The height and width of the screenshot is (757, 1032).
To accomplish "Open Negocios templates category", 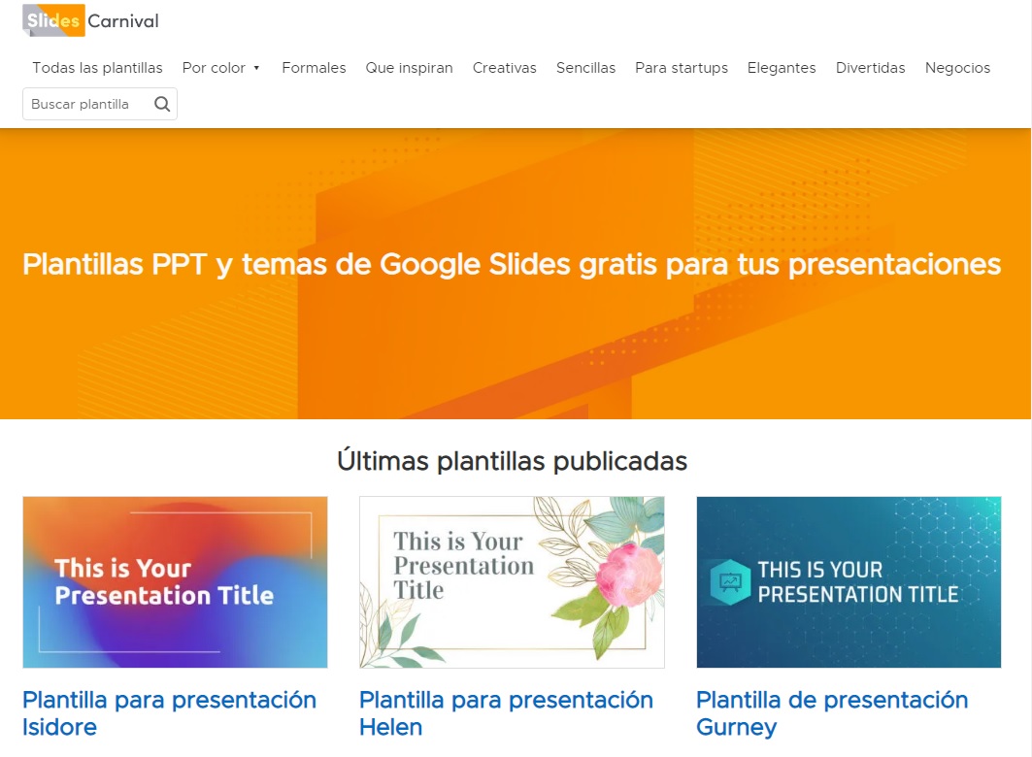I will 957,68.
